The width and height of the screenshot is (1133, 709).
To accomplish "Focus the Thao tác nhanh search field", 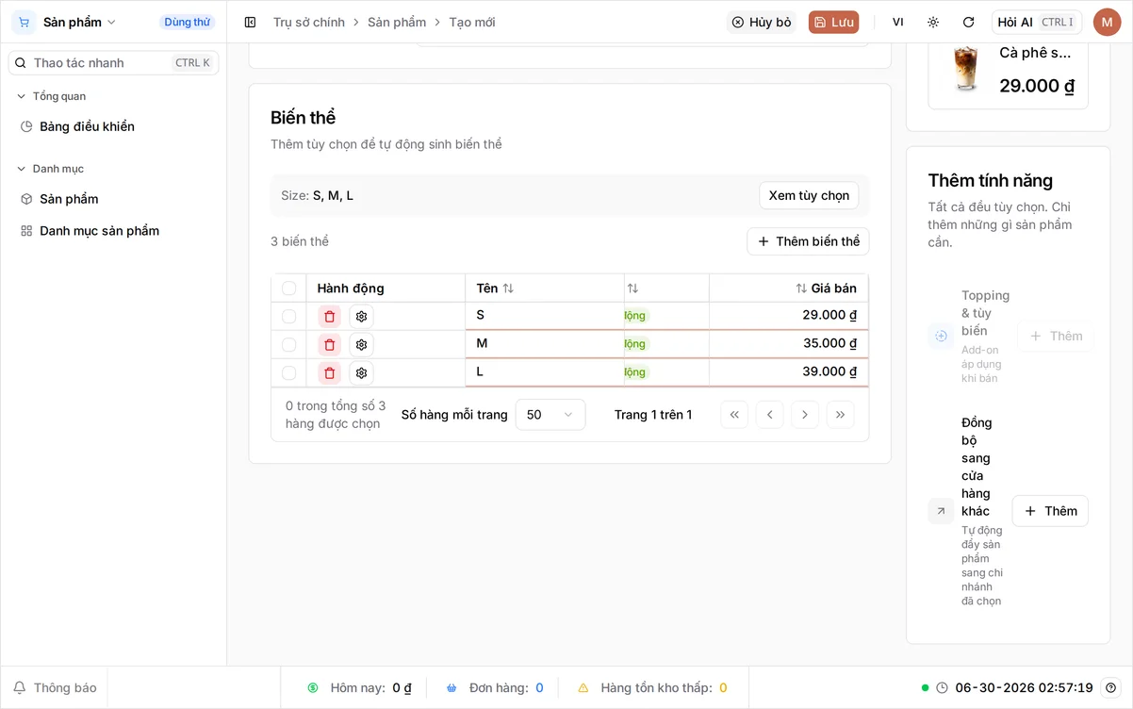I will coord(113,63).
